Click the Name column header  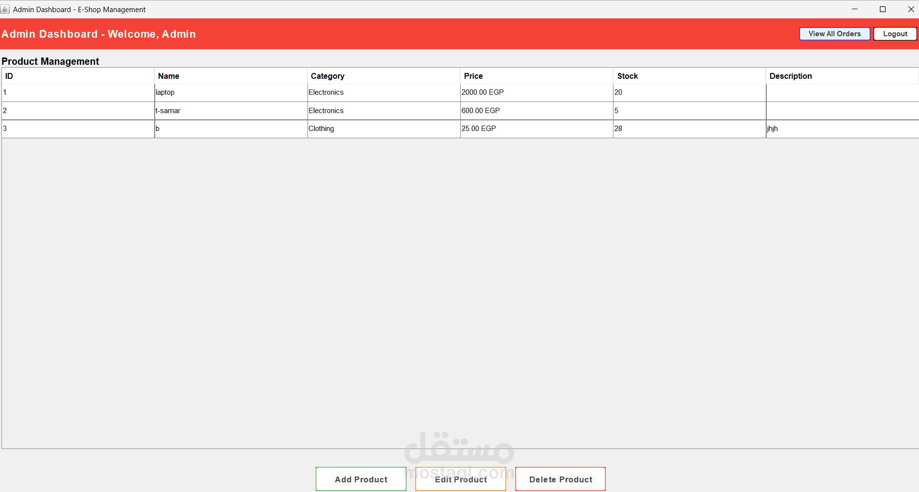[x=231, y=76]
